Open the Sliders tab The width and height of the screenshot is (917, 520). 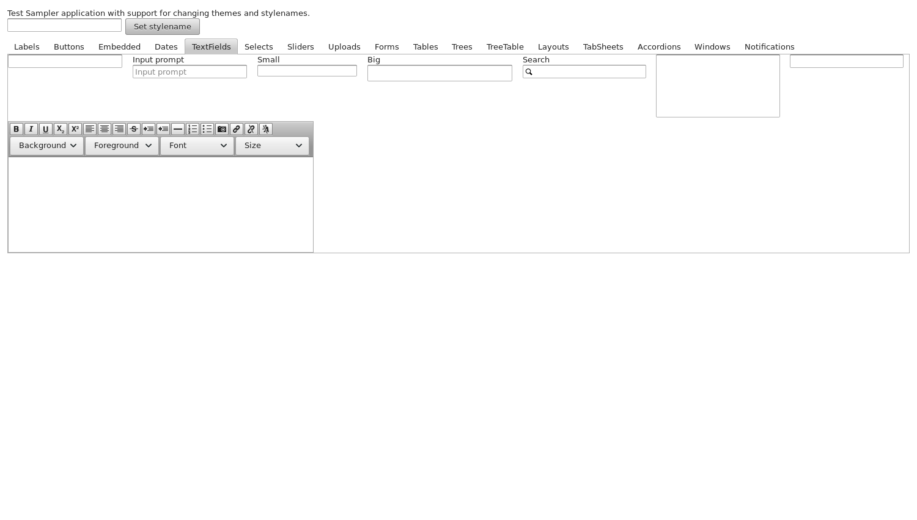301,47
